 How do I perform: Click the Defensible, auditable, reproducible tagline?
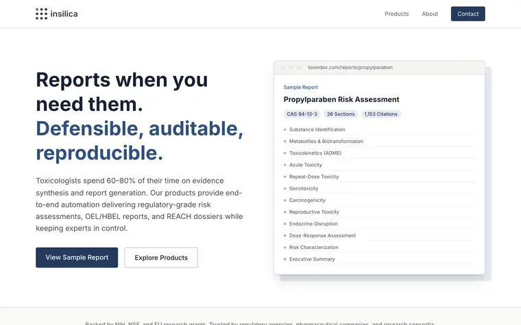tap(140, 141)
